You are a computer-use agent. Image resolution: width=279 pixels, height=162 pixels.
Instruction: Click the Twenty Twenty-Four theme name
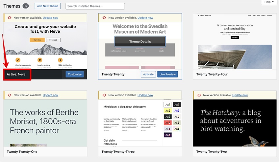212,74
